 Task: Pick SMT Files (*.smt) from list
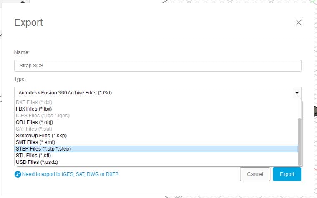35,142
